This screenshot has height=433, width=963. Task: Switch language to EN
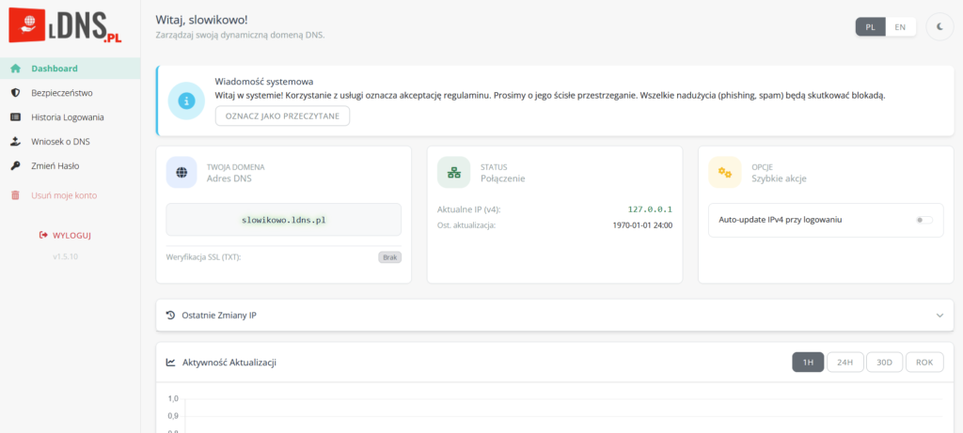[x=900, y=27]
